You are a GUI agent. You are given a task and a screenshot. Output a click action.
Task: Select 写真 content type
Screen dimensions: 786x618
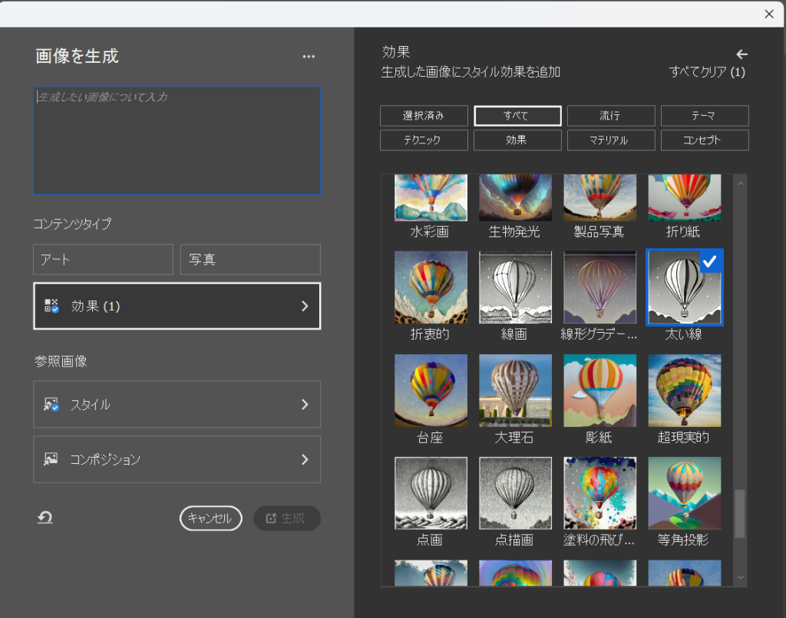coord(250,260)
